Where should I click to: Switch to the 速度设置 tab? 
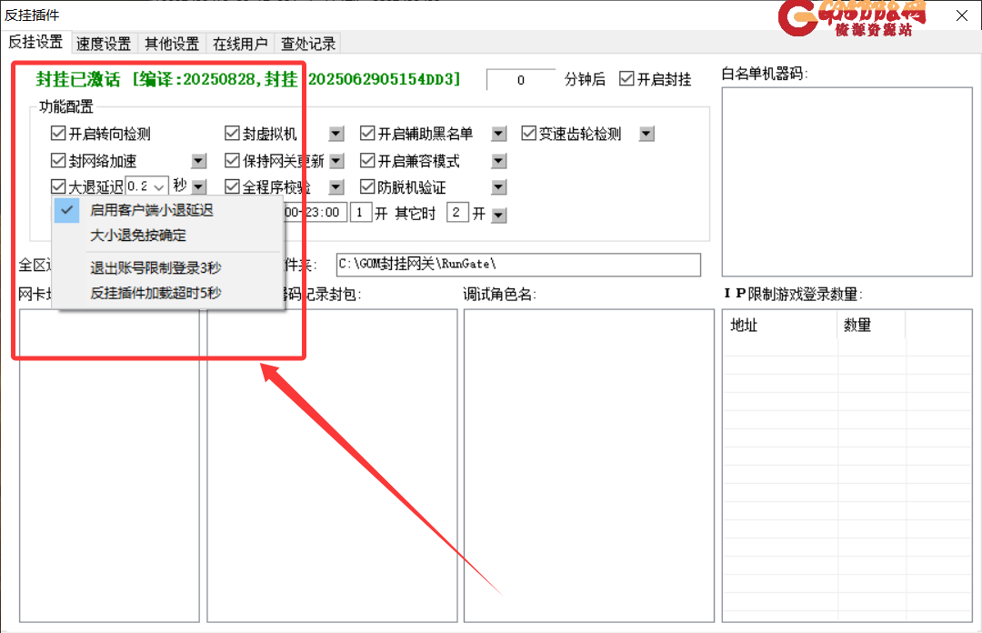coord(104,44)
